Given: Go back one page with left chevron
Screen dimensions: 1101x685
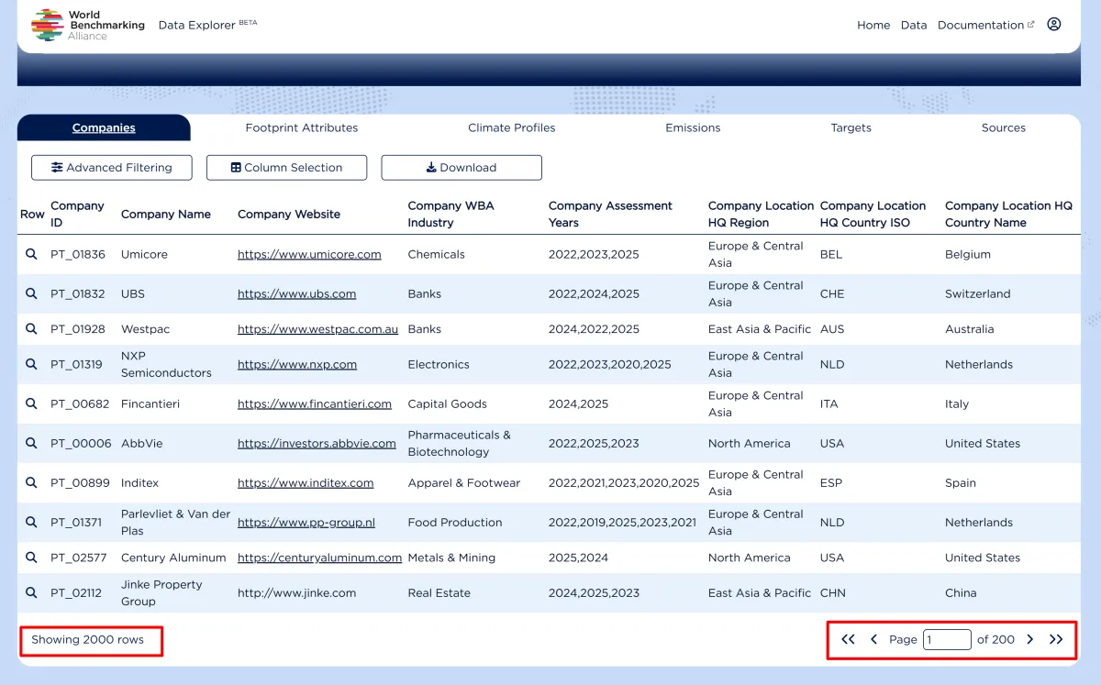Looking at the screenshot, I should 873,639.
